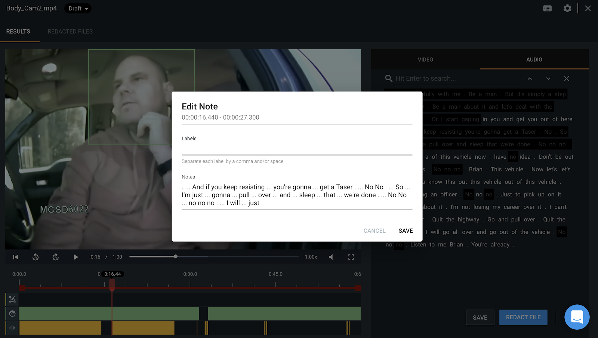The width and height of the screenshot is (598, 338).
Task: Click the transcript search magnifier icon
Action: 389,78
